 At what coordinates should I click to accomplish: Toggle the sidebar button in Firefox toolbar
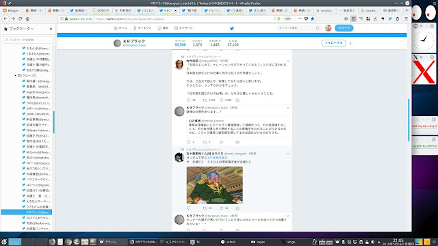pos(354,18)
